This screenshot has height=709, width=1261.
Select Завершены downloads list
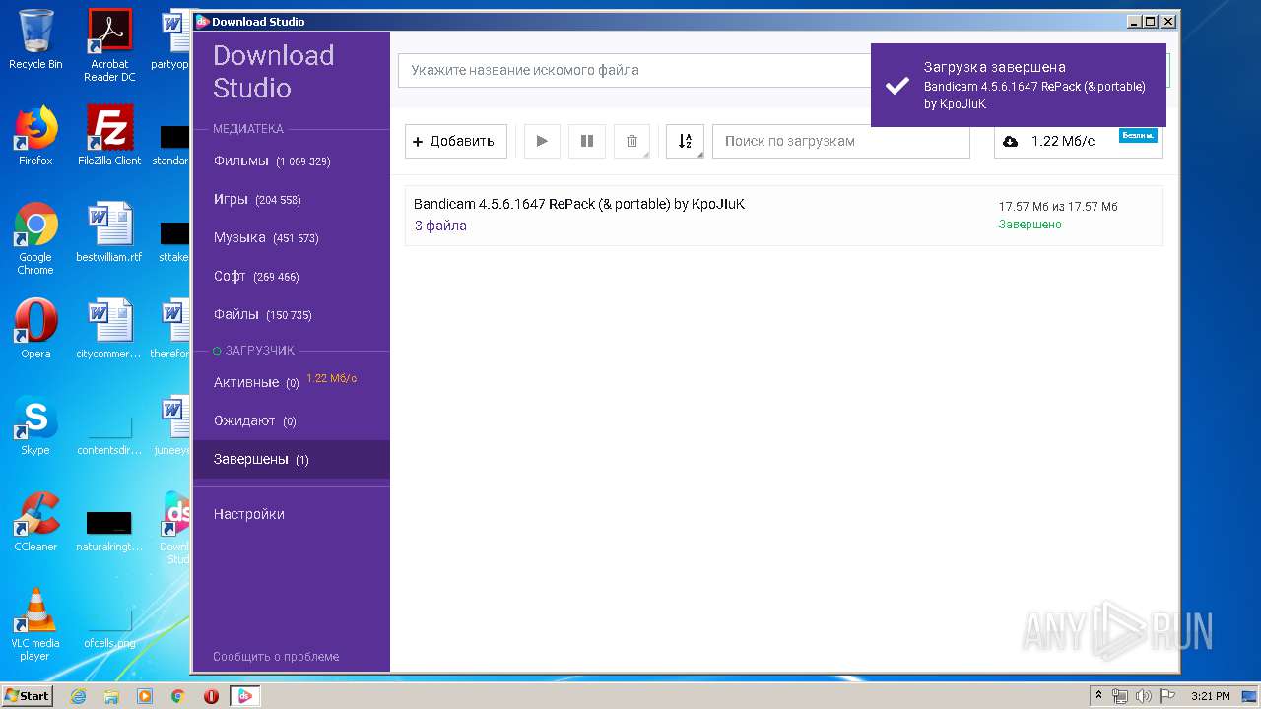[292, 459]
